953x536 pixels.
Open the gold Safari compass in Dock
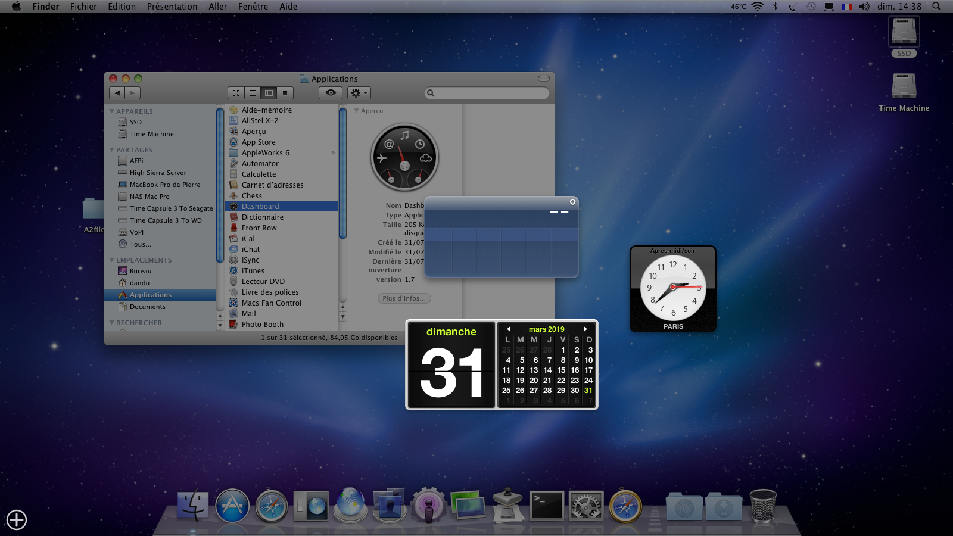625,506
